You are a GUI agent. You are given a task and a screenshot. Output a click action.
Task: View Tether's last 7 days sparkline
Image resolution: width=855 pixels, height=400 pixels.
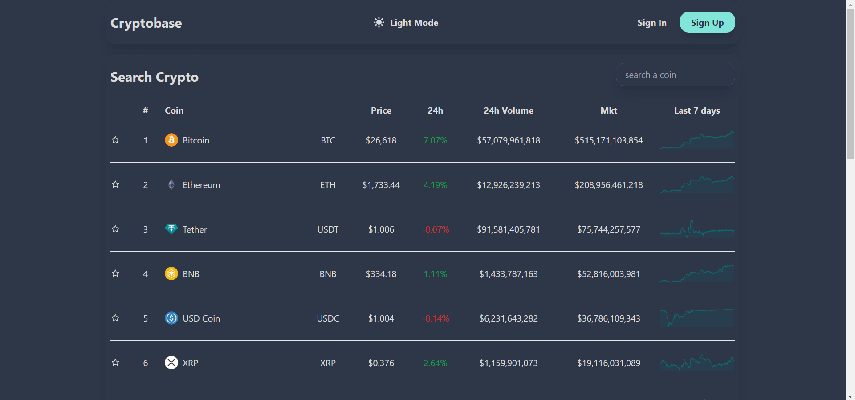pos(697,229)
